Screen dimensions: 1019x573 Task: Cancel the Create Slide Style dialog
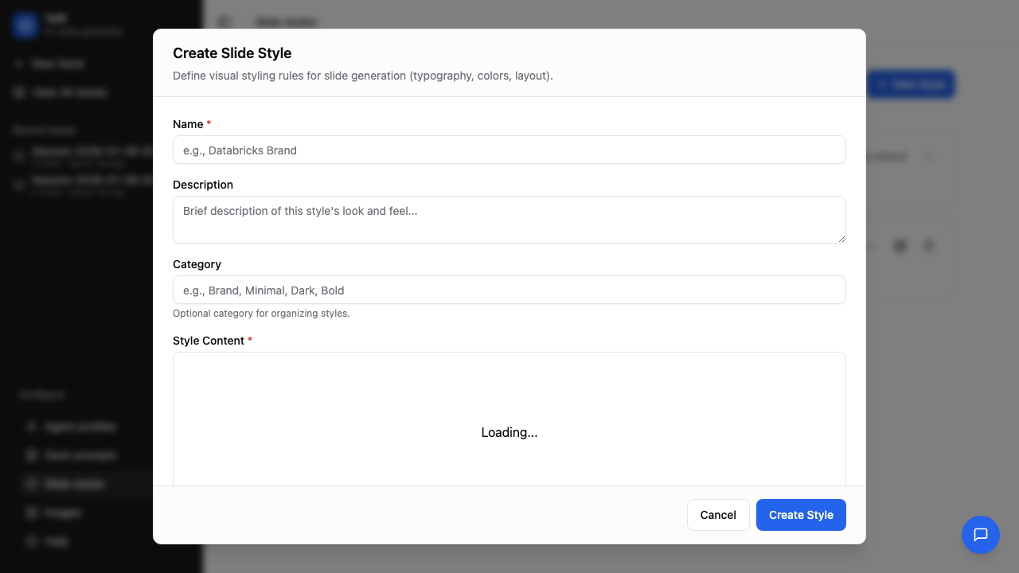pyautogui.click(x=717, y=515)
